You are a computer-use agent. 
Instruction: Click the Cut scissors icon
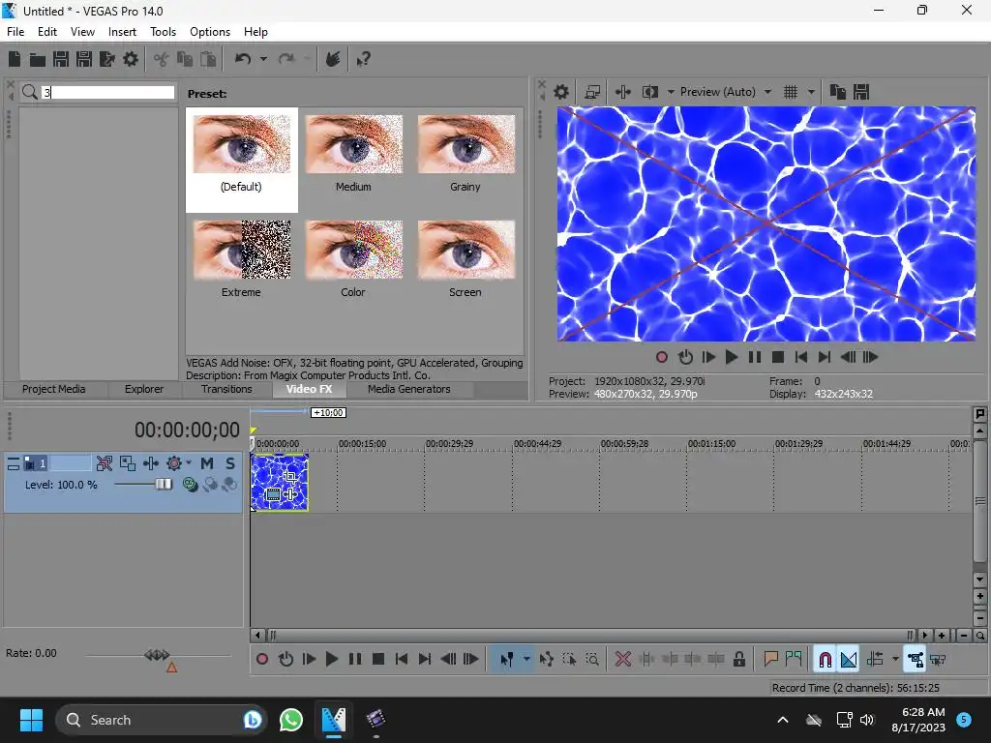pyautogui.click(x=162, y=59)
